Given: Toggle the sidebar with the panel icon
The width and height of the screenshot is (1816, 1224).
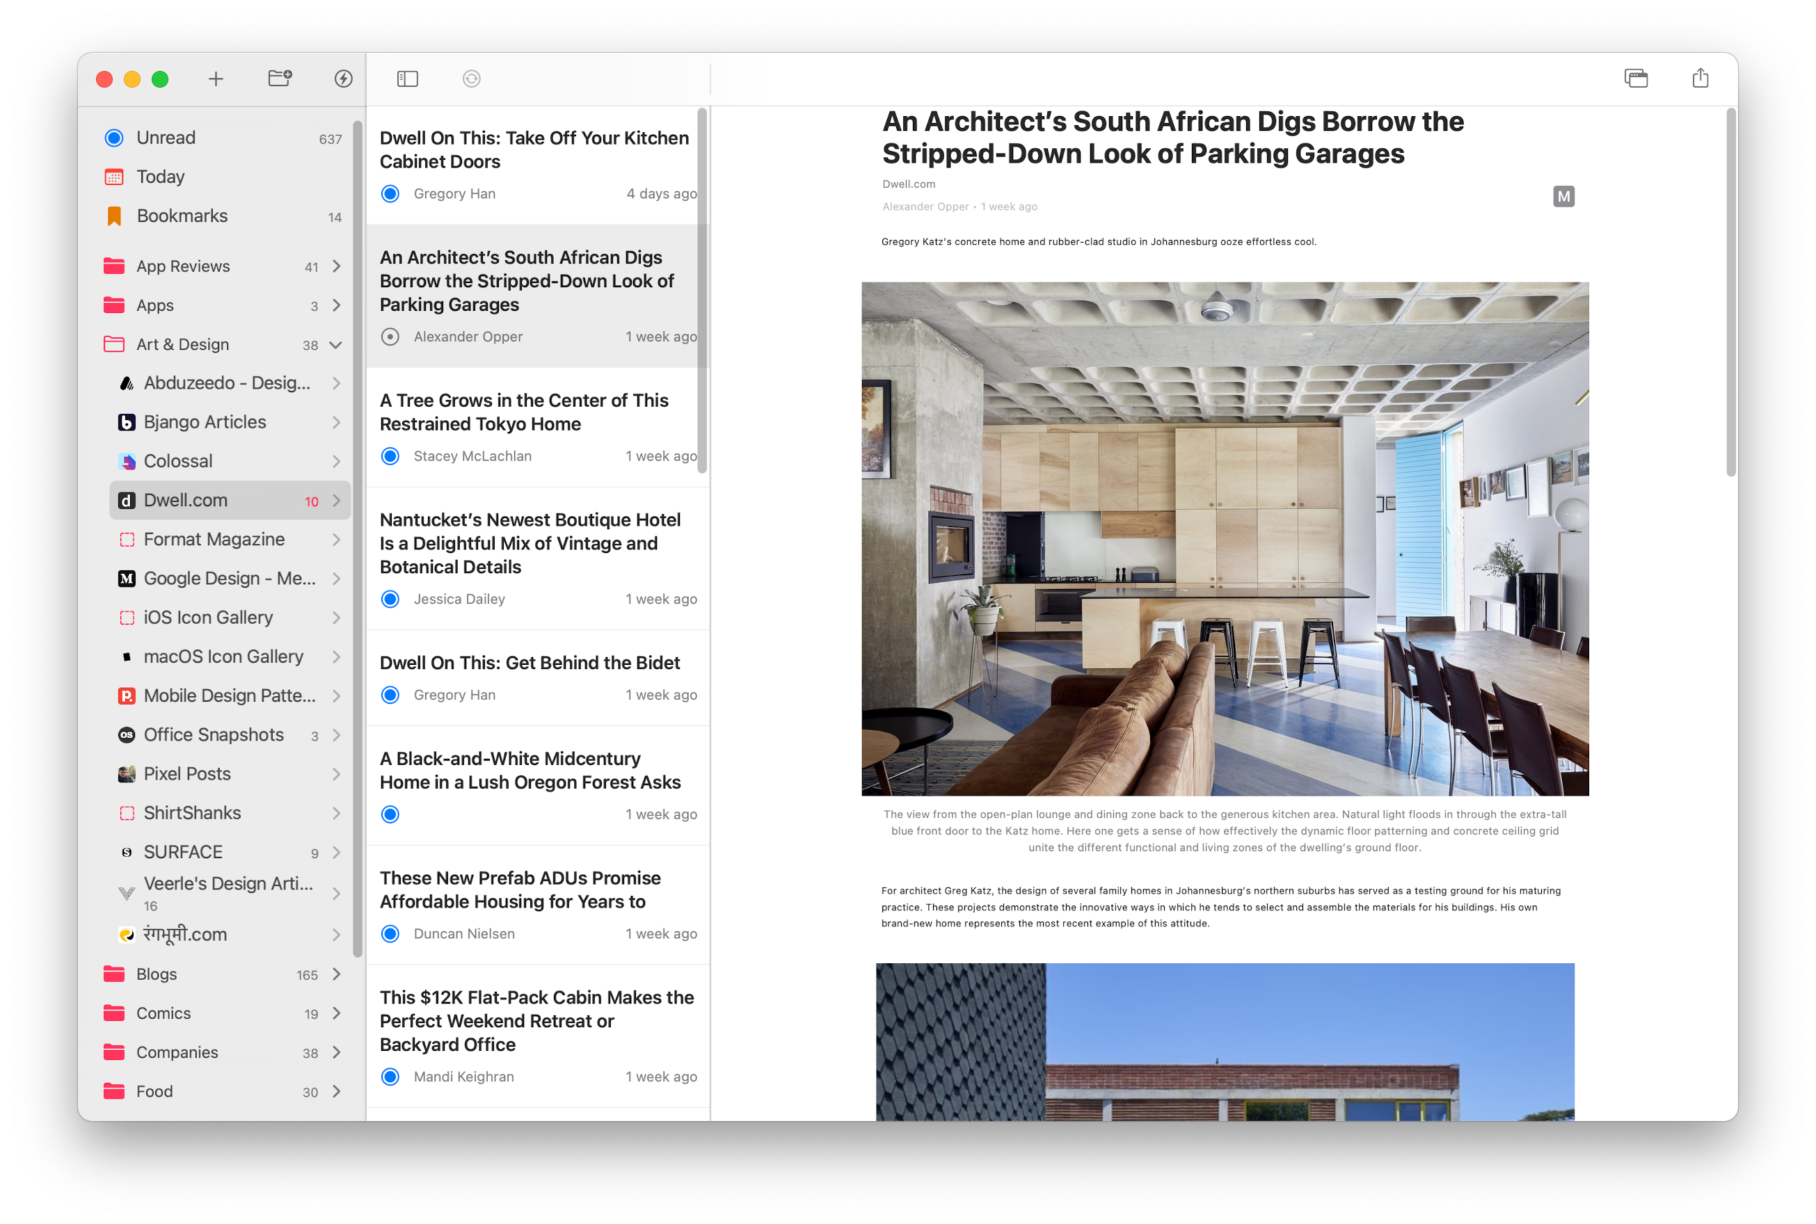Looking at the screenshot, I should pos(408,79).
